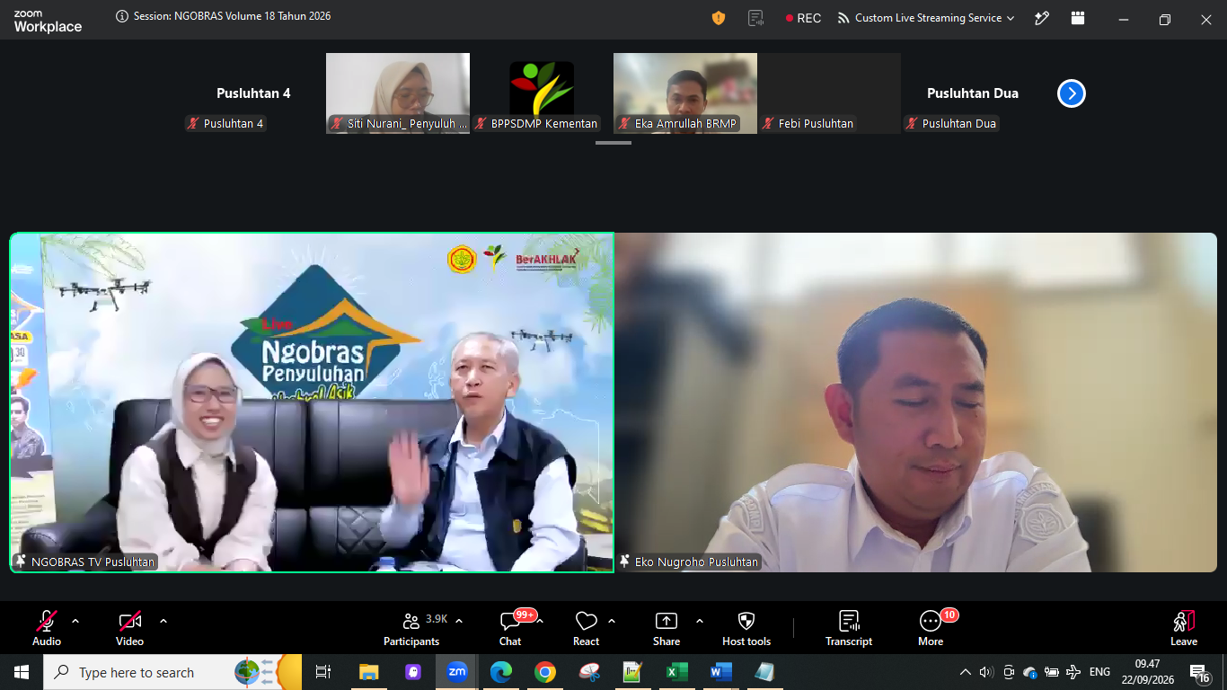Image resolution: width=1227 pixels, height=690 pixels.
Task: Select the Febi Pusluhtan participant tile
Action: tap(829, 93)
